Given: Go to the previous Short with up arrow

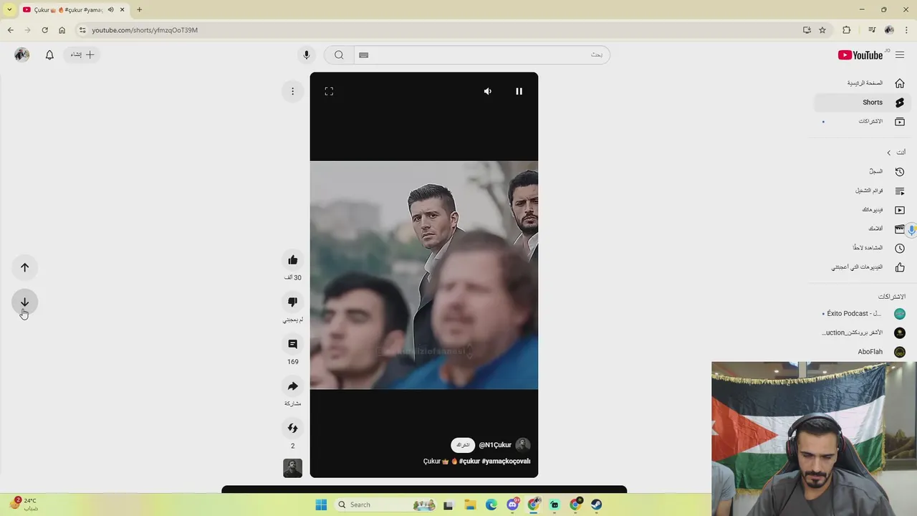Looking at the screenshot, I should point(24,267).
